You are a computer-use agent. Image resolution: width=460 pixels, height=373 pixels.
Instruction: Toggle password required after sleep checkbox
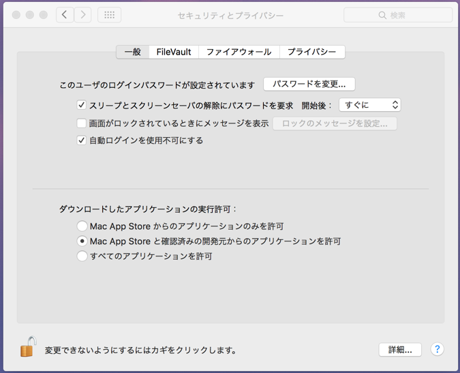pos(81,105)
